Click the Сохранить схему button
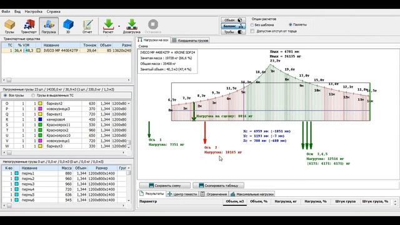 pyautogui.click(x=165, y=186)
